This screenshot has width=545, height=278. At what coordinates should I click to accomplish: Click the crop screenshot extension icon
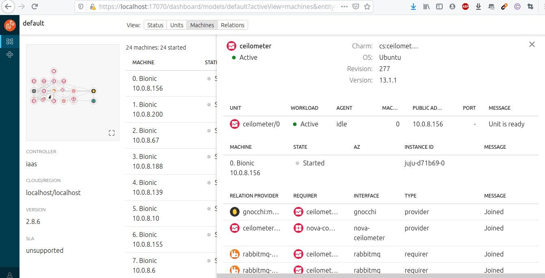tap(530, 7)
